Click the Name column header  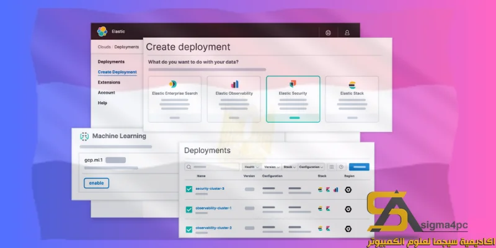(201, 176)
